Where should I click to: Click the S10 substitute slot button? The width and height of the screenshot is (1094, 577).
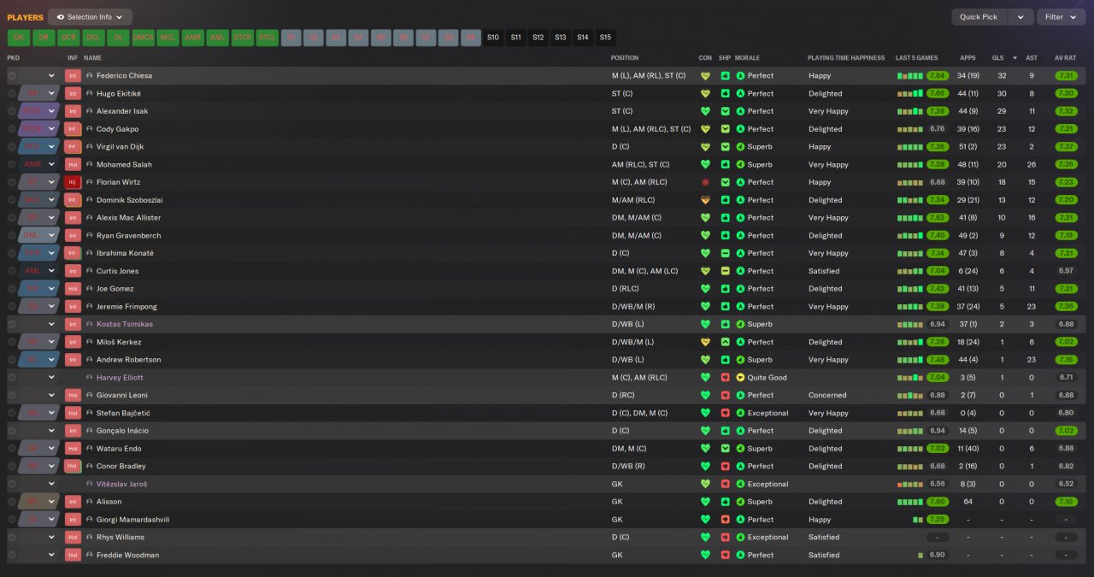(493, 38)
